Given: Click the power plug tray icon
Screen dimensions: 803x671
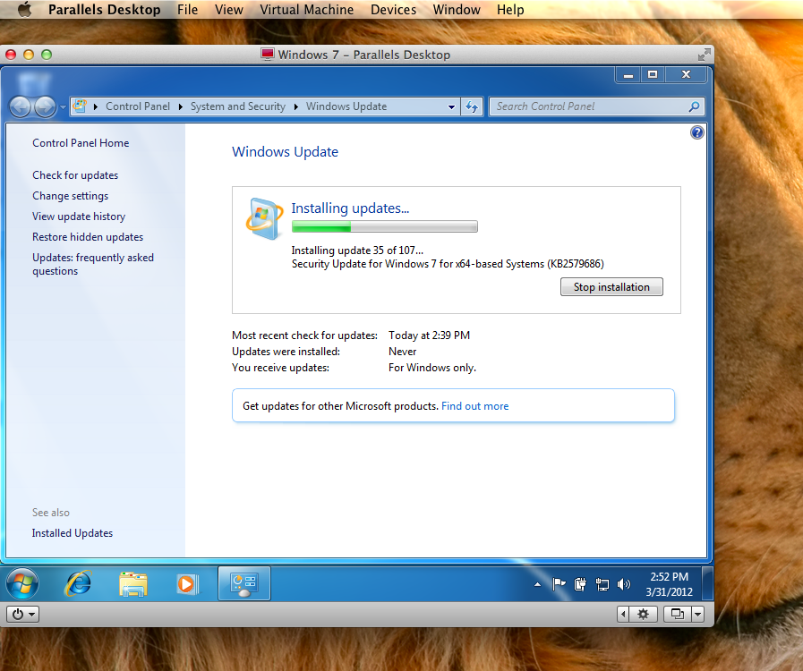Looking at the screenshot, I should [x=580, y=584].
